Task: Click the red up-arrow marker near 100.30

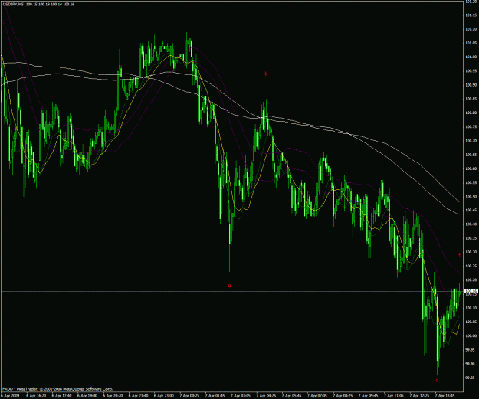Action: tap(459, 255)
